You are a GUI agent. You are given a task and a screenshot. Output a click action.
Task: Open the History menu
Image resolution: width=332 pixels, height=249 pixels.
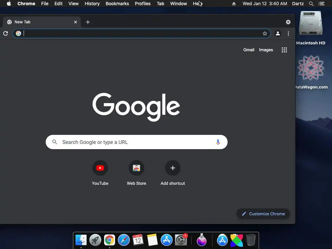pos(92,4)
